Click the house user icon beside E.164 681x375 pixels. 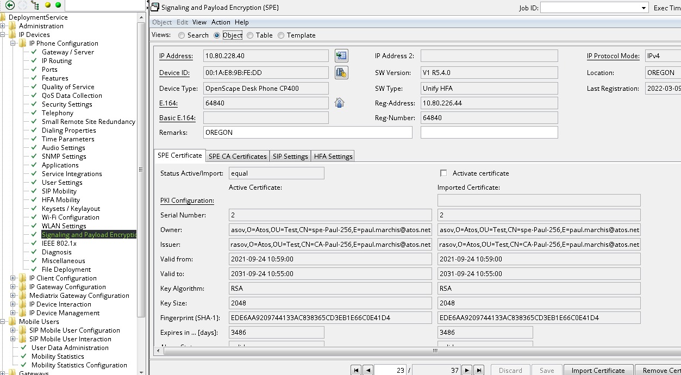tap(340, 103)
